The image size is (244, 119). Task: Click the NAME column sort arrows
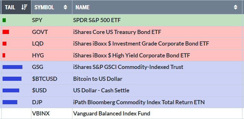coord(236,7)
